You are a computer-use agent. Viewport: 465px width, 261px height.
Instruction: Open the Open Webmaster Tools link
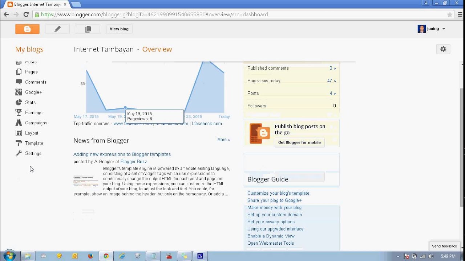[x=271, y=243]
